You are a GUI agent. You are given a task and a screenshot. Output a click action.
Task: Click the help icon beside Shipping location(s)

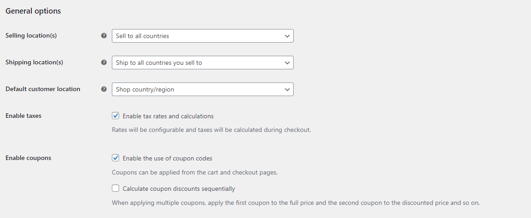pyautogui.click(x=104, y=63)
